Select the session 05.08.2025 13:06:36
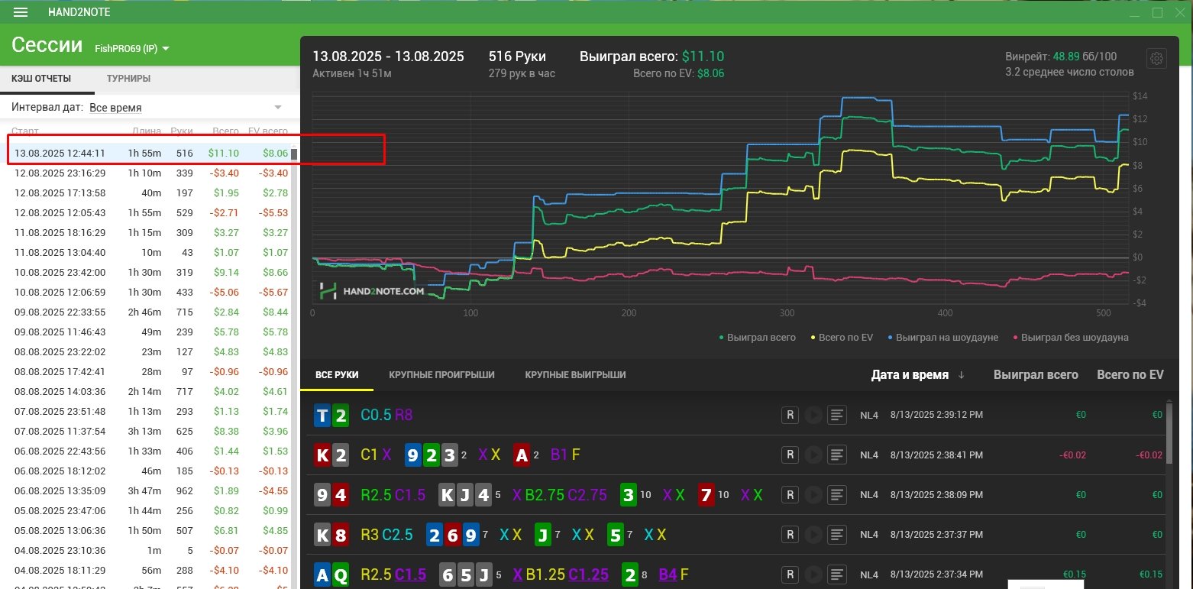 tap(150, 530)
